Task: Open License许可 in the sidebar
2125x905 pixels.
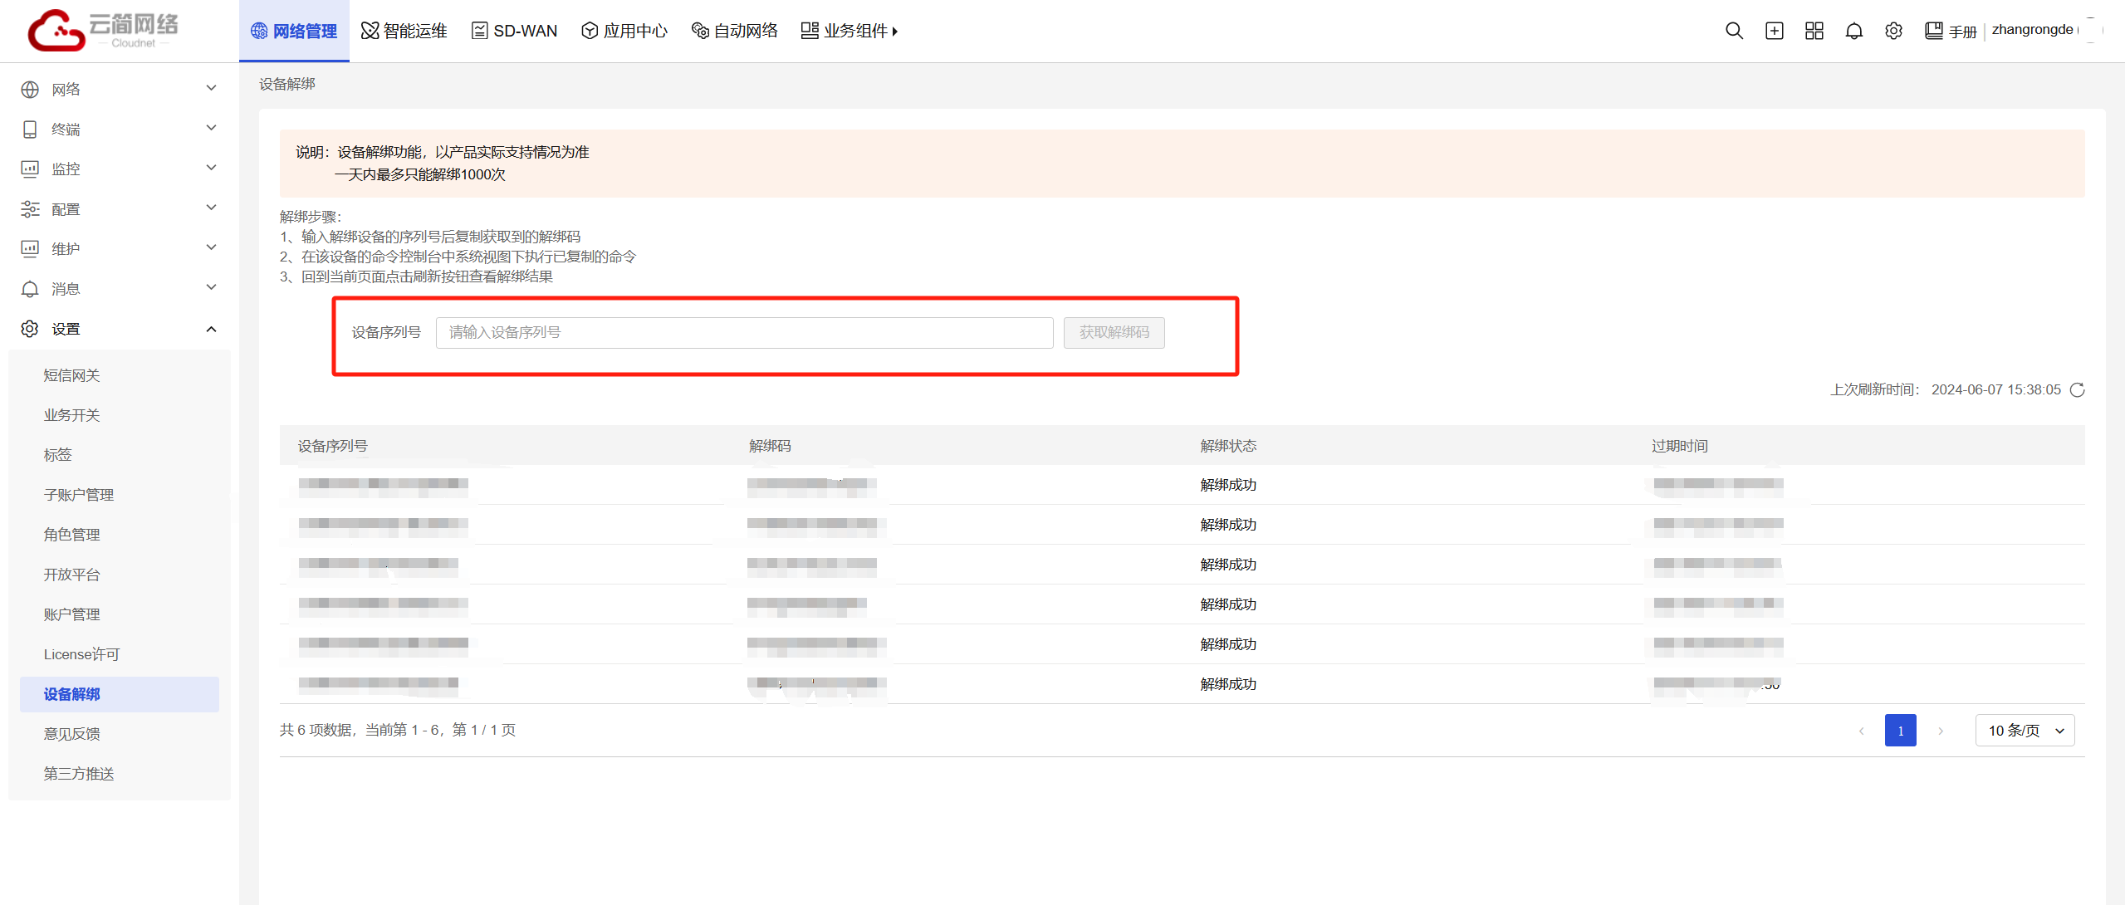Action: pyautogui.click(x=81, y=654)
